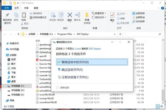Click the Pin to Quick Access icon
This screenshot has width=166, height=110.
tap(7, 15)
